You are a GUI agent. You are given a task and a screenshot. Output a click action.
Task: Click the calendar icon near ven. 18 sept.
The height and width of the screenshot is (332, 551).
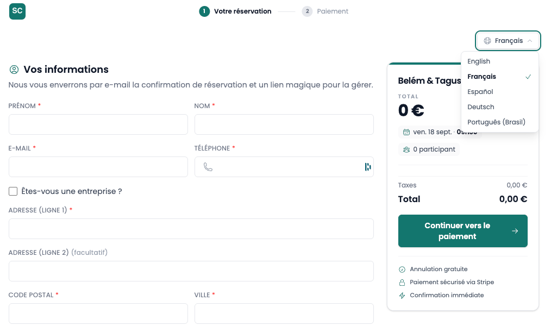[x=406, y=132]
